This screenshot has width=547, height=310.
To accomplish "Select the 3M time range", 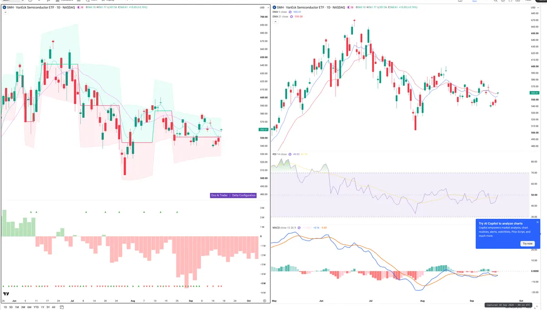I will coord(23,307).
